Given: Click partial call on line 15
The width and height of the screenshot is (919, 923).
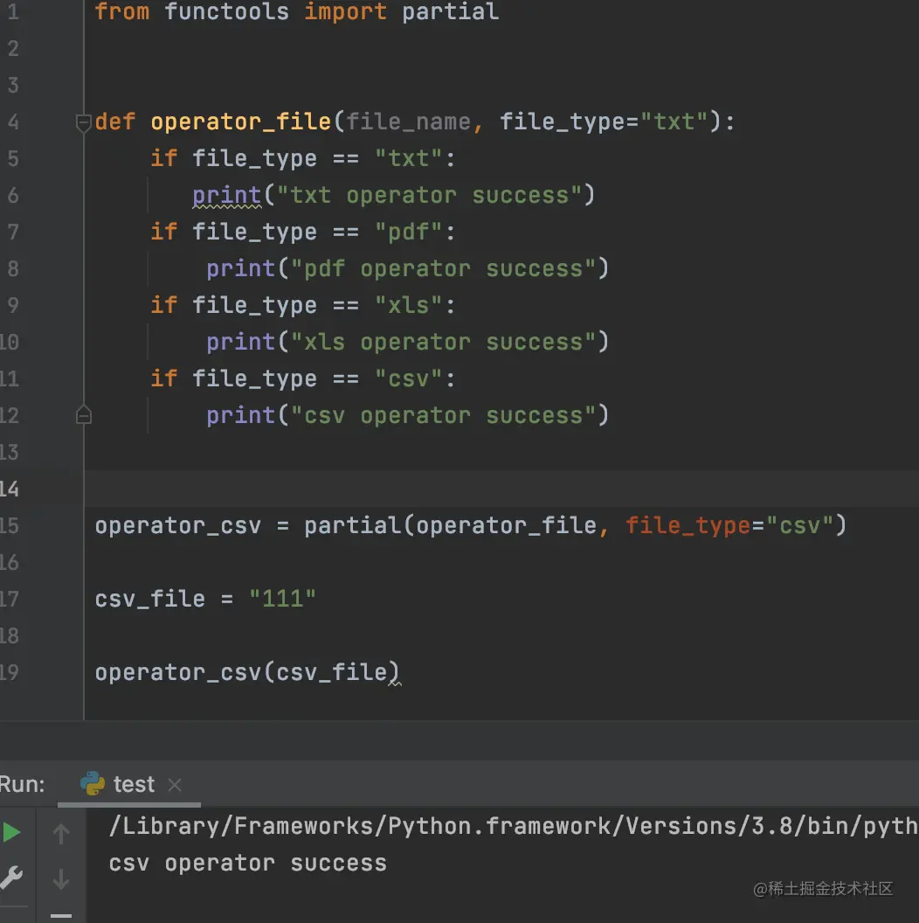Looking at the screenshot, I should click(352, 525).
